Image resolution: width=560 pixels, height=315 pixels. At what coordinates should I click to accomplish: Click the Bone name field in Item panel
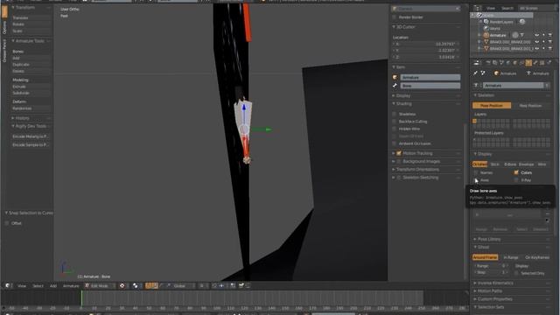coord(430,86)
